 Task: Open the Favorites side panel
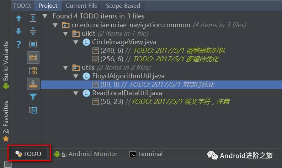6,121
